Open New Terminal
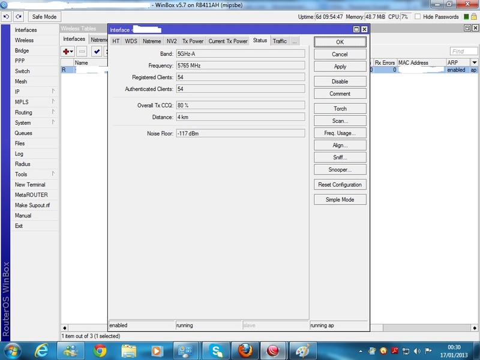This screenshot has height=360, width=480. coord(30,185)
